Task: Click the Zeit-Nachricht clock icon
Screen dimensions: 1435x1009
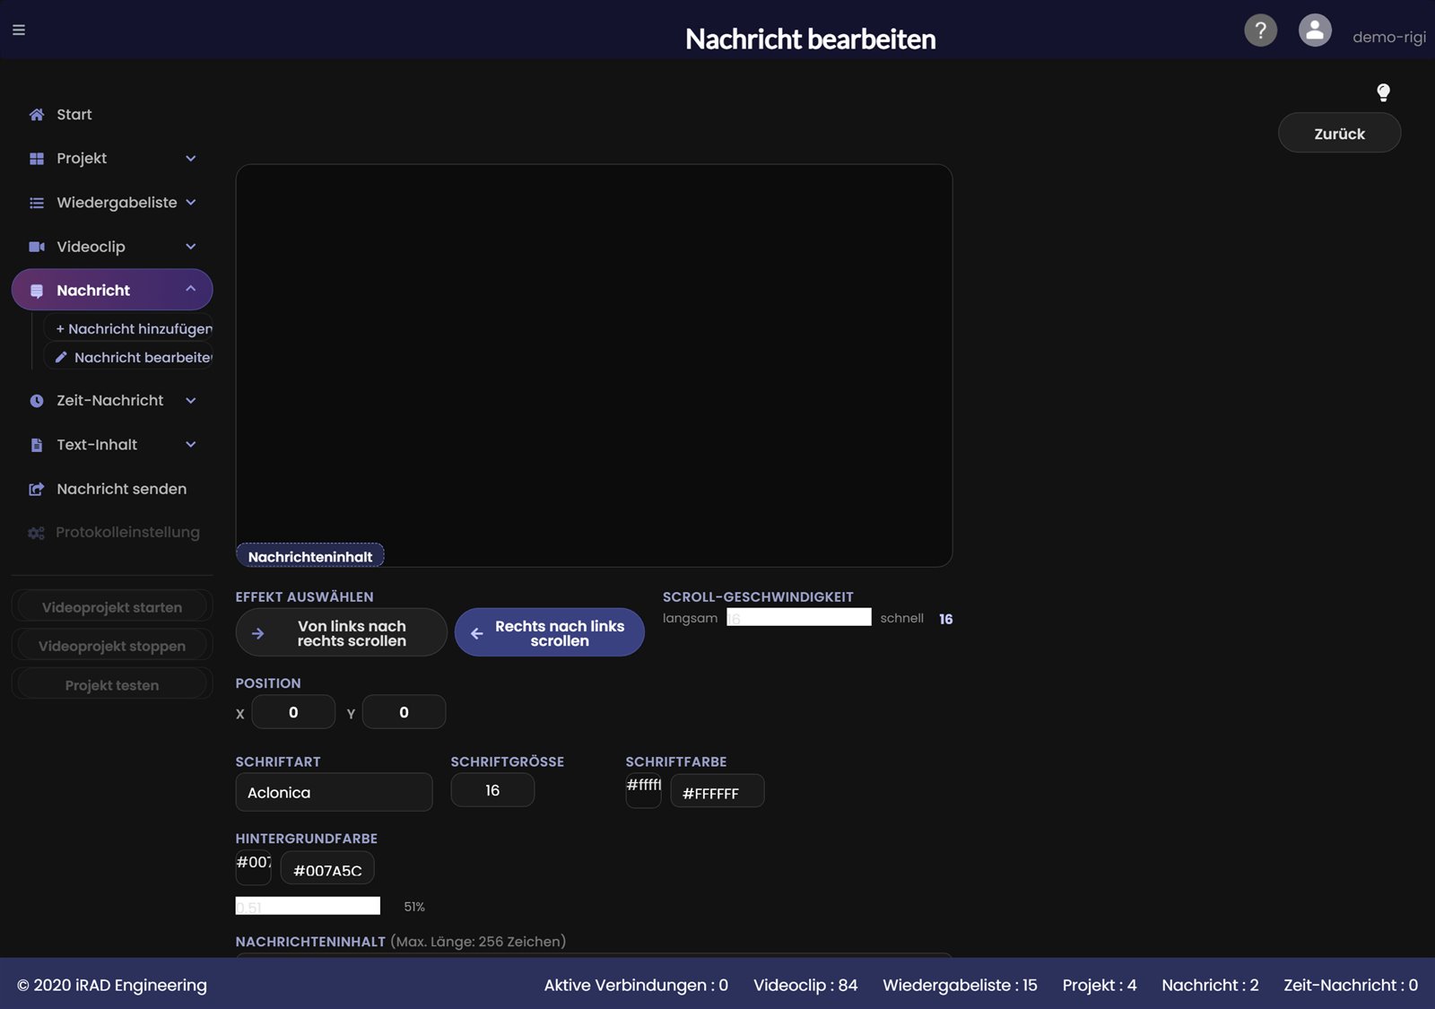Action: pos(37,401)
